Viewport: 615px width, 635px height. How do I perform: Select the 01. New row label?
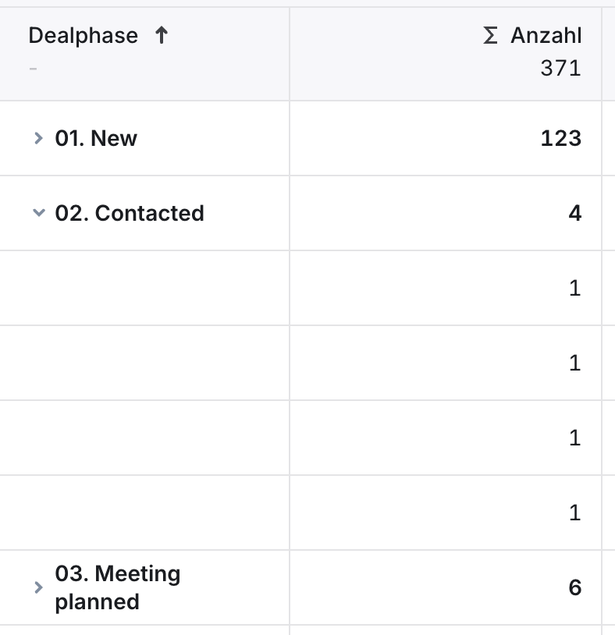(96, 138)
